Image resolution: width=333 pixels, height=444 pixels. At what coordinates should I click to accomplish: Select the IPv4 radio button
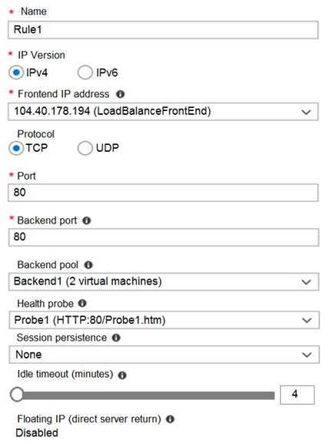click(16, 72)
